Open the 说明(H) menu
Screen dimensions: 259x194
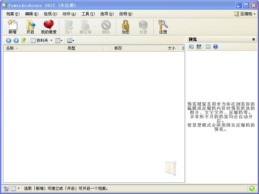[126, 14]
